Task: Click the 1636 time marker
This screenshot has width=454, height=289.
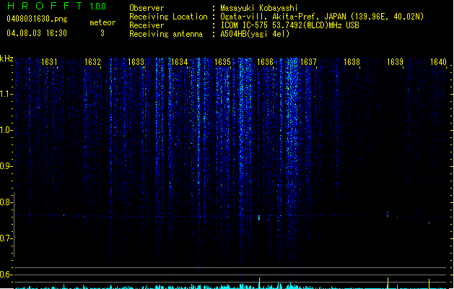Action: click(x=265, y=62)
